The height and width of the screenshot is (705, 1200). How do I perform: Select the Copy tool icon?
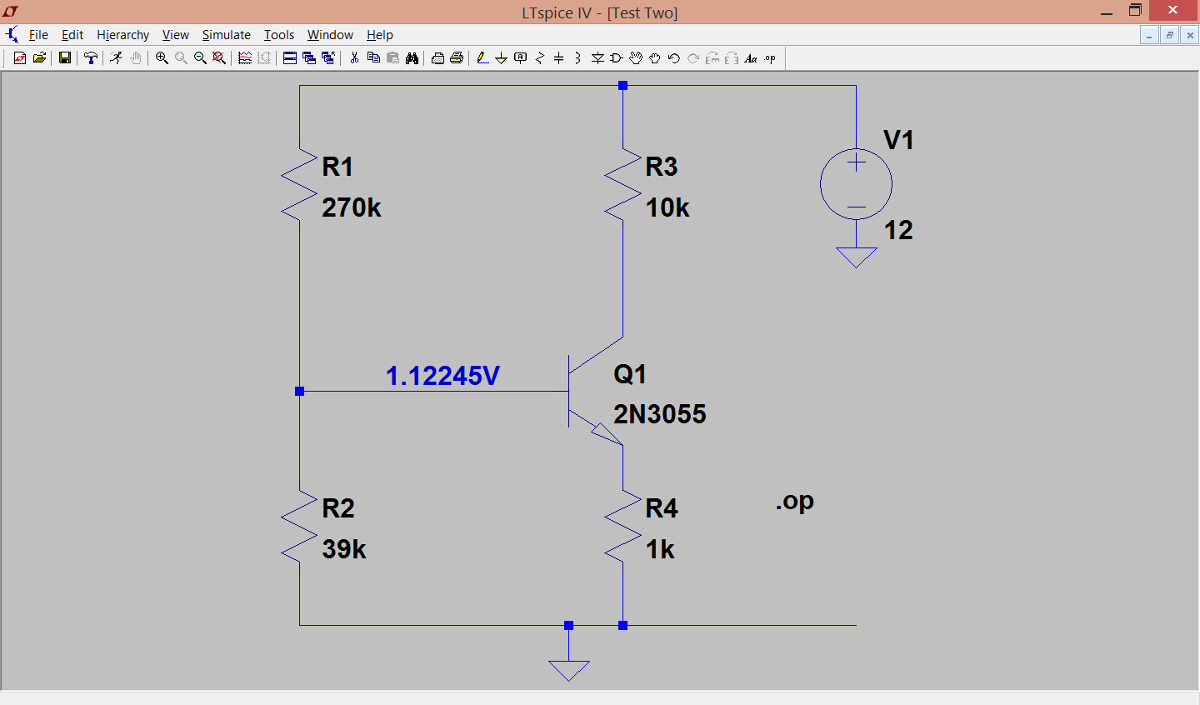click(x=373, y=57)
